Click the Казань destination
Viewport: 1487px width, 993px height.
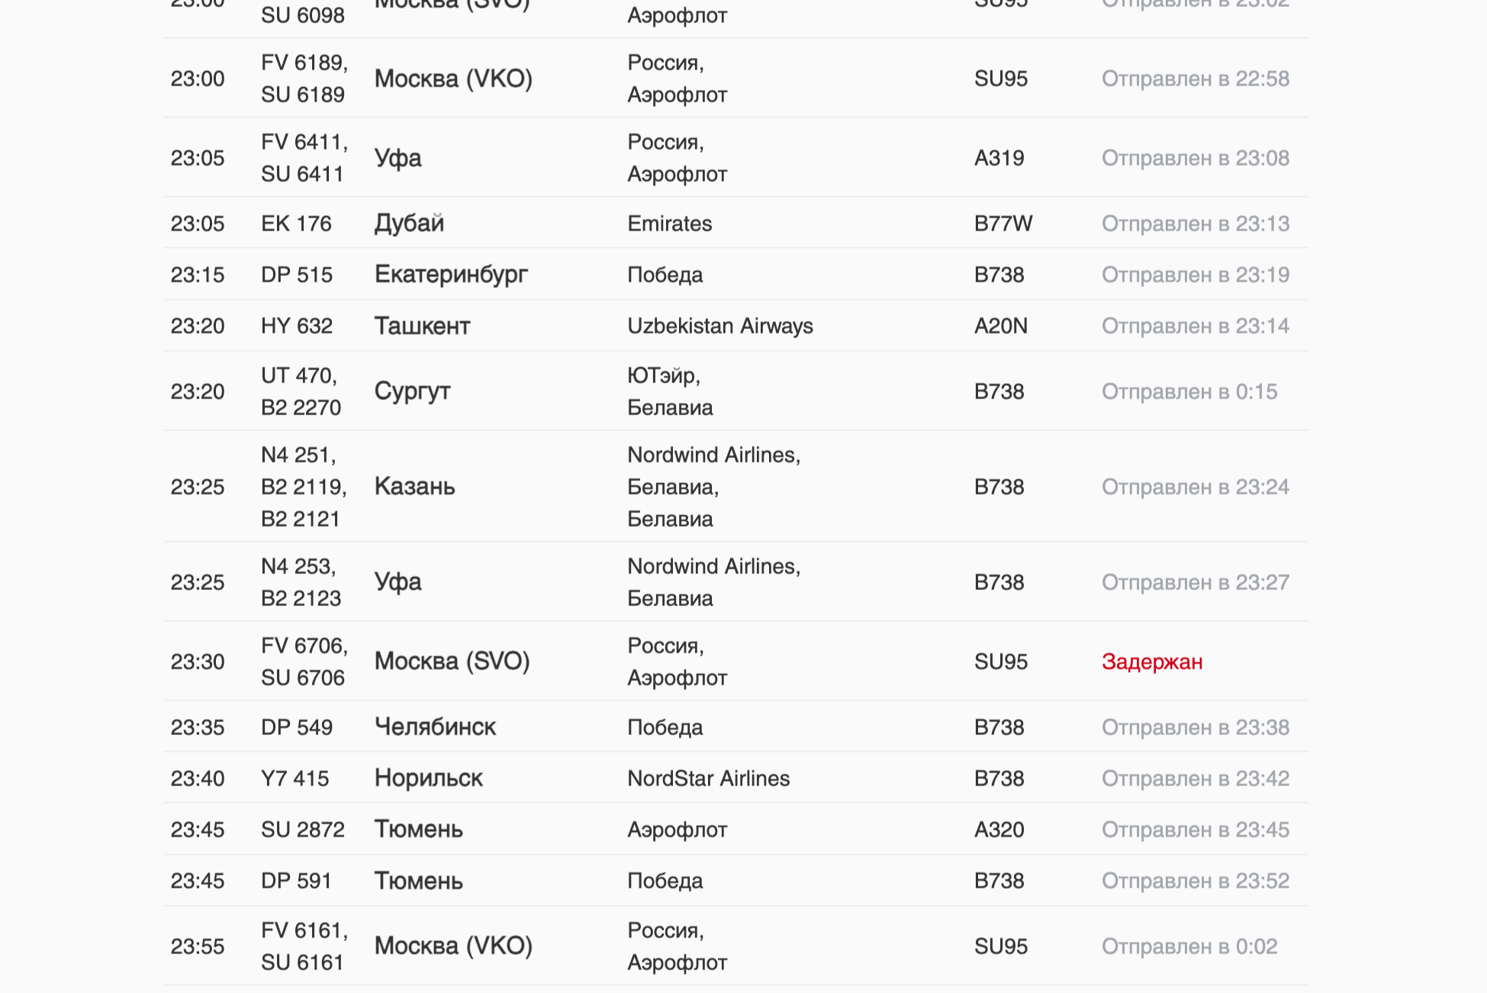[414, 486]
